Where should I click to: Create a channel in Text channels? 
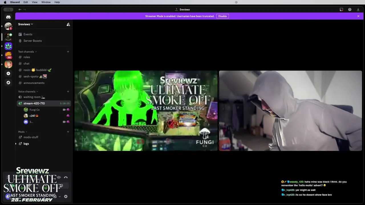point(68,52)
